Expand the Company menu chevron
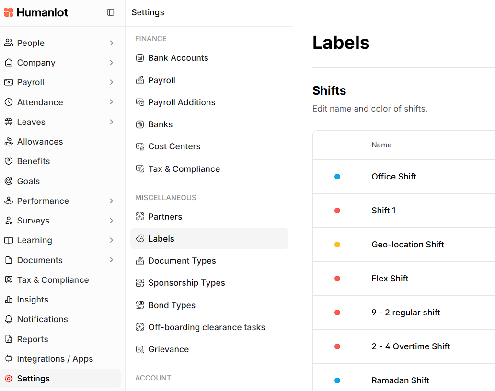This screenshot has width=495, height=391. pos(112,62)
